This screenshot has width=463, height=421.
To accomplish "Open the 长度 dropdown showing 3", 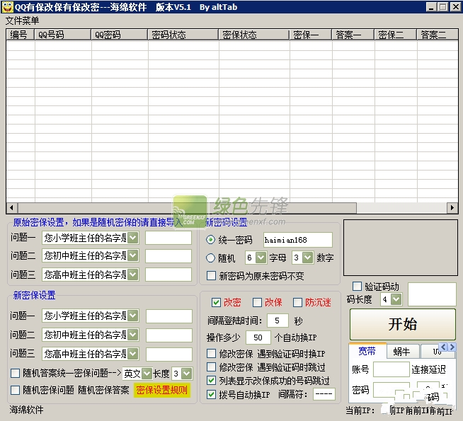I will click(x=187, y=374).
